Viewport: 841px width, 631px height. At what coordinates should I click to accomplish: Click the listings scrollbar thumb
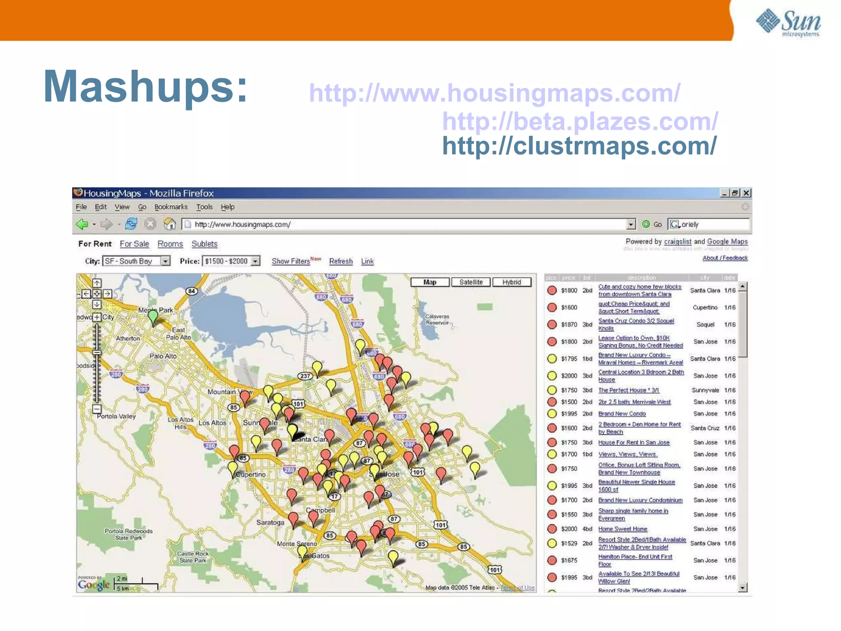click(742, 325)
